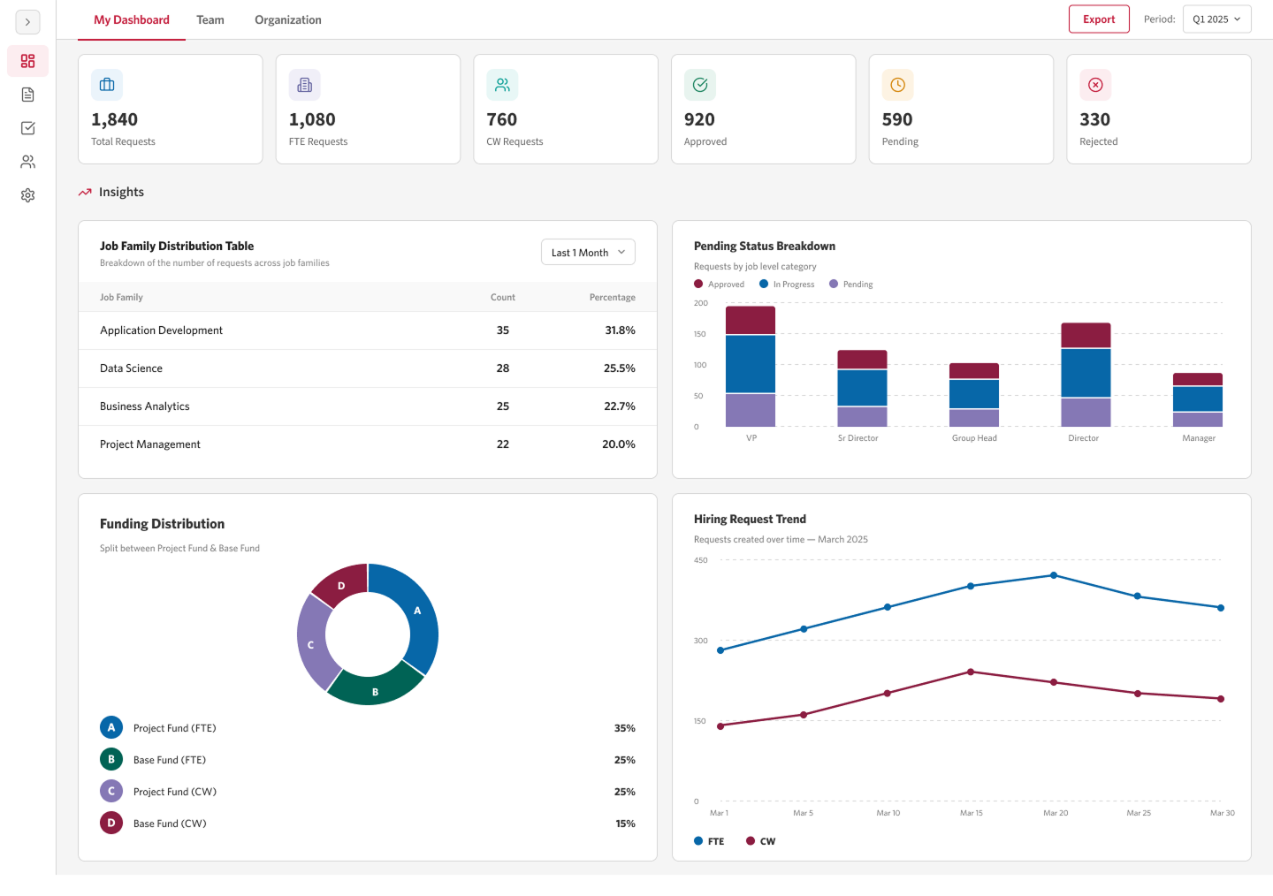The width and height of the screenshot is (1273, 896).
Task: Select the My Dashboard tab
Action: pos(132,19)
